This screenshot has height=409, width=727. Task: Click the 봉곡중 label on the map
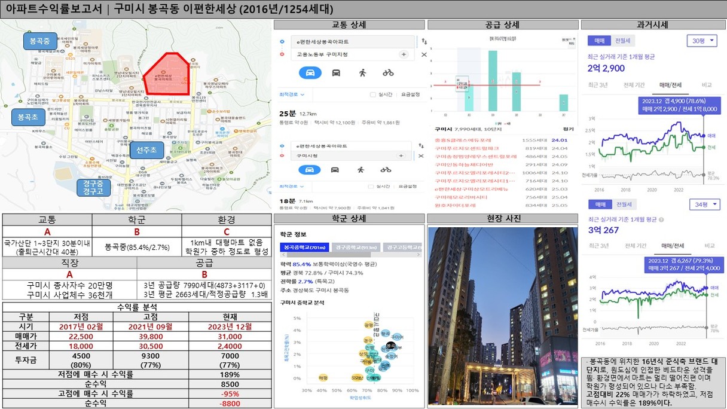pyautogui.click(x=40, y=41)
